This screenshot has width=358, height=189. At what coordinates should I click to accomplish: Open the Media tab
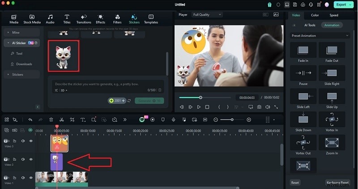[x=14, y=19]
